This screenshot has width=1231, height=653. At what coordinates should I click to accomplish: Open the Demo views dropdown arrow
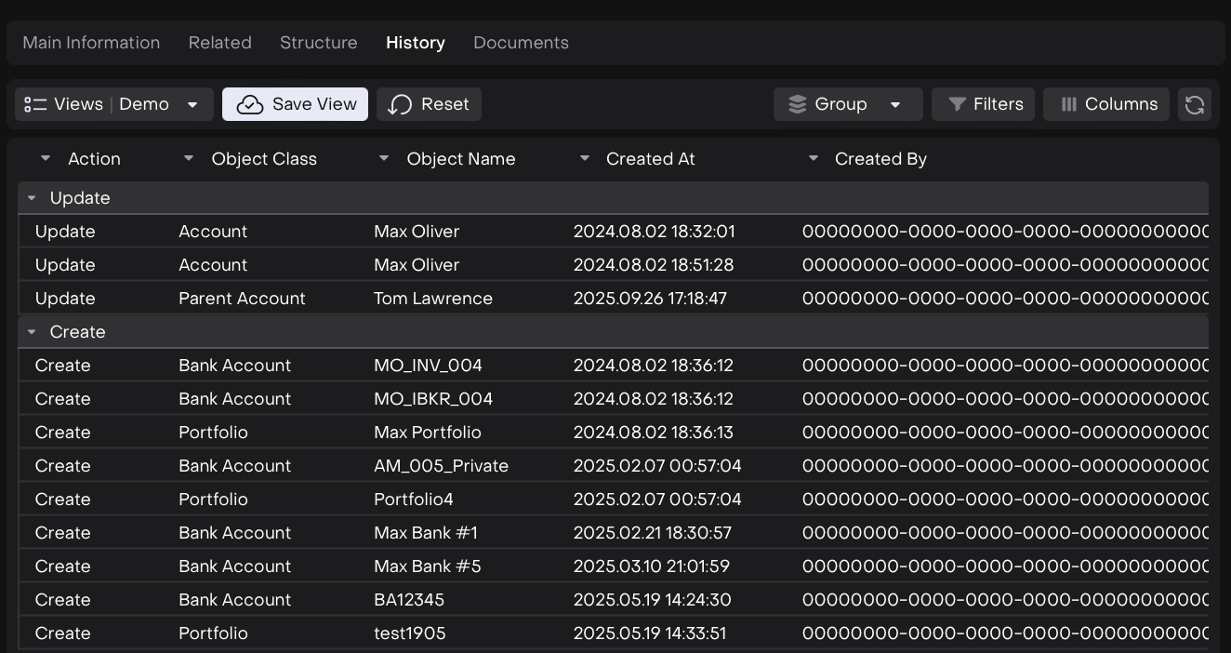[192, 104]
